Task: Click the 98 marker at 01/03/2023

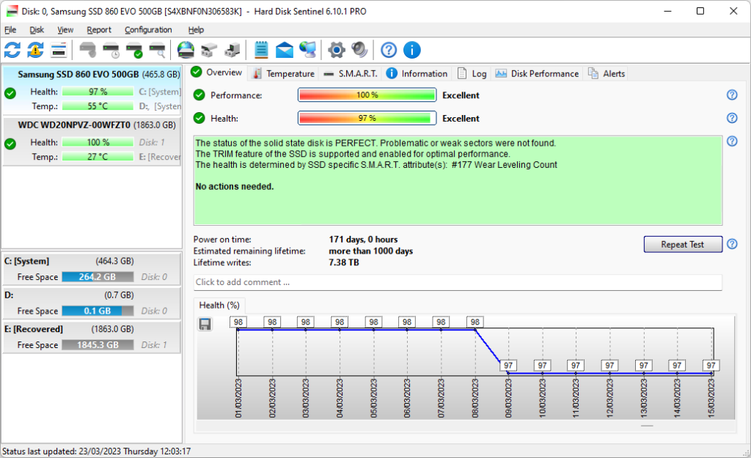Action: pyautogui.click(x=238, y=322)
